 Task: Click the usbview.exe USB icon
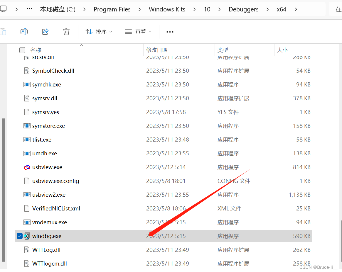[x=27, y=167]
